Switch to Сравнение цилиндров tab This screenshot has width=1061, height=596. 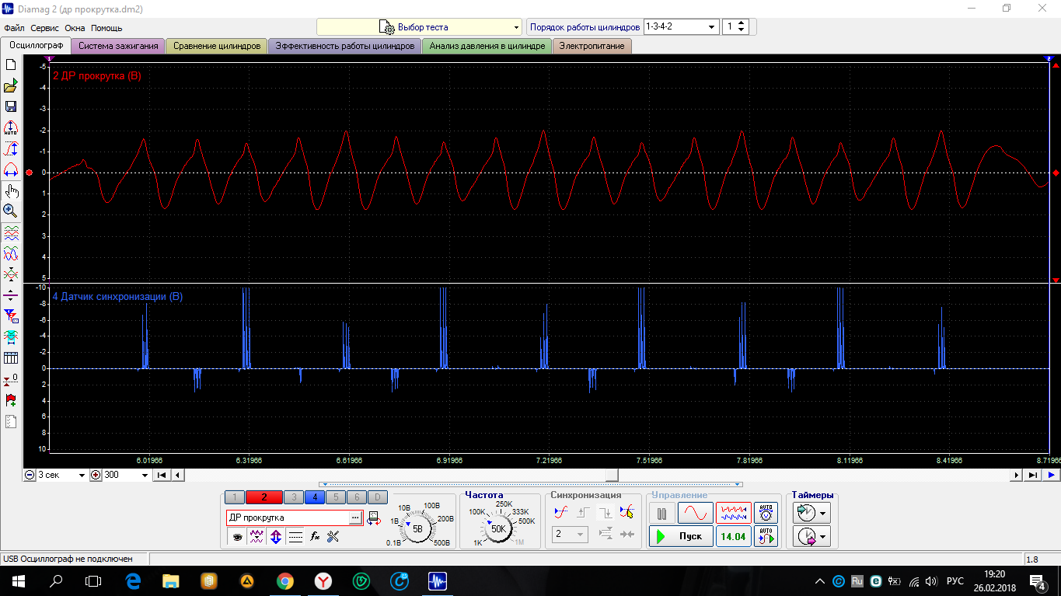pyautogui.click(x=217, y=46)
